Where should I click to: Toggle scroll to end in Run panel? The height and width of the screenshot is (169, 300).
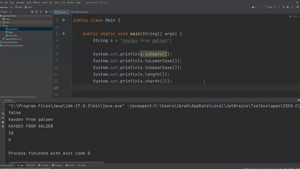(3, 118)
